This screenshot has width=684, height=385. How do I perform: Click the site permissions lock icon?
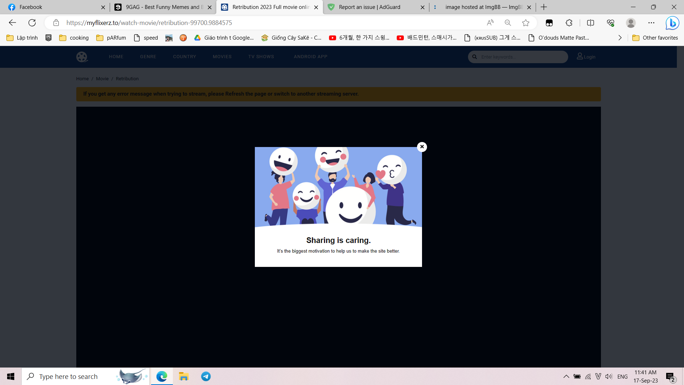[x=56, y=22]
